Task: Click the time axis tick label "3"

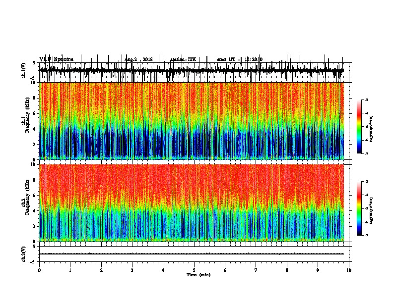Action: [x=132, y=270]
